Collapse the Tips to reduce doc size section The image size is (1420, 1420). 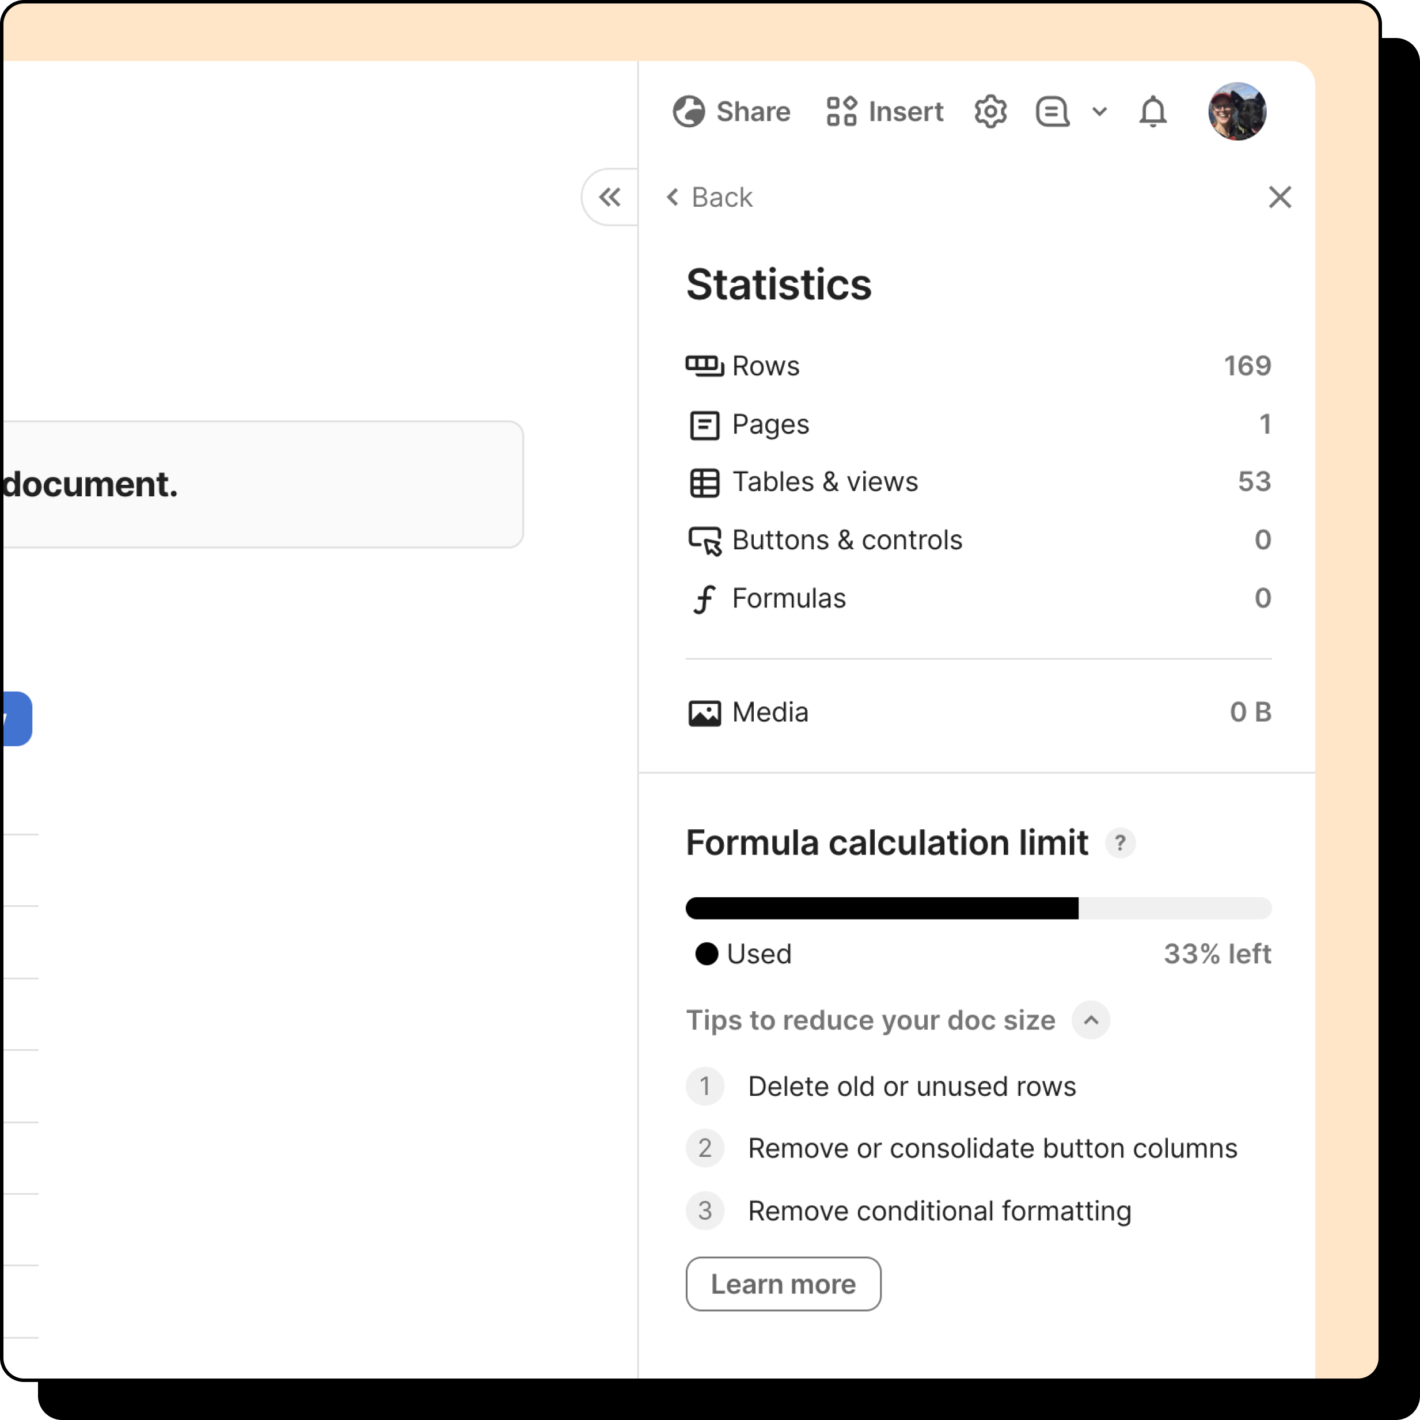tap(1090, 1020)
